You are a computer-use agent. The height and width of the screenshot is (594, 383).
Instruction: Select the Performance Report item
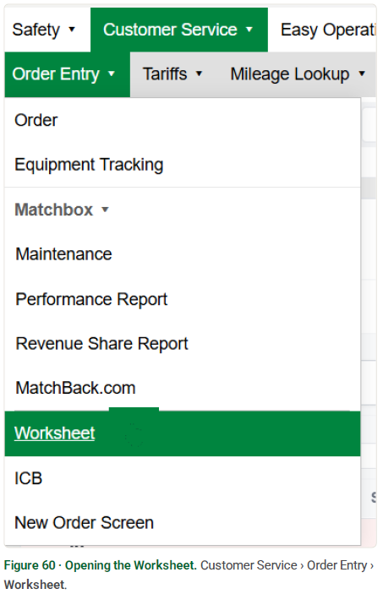coord(183,299)
